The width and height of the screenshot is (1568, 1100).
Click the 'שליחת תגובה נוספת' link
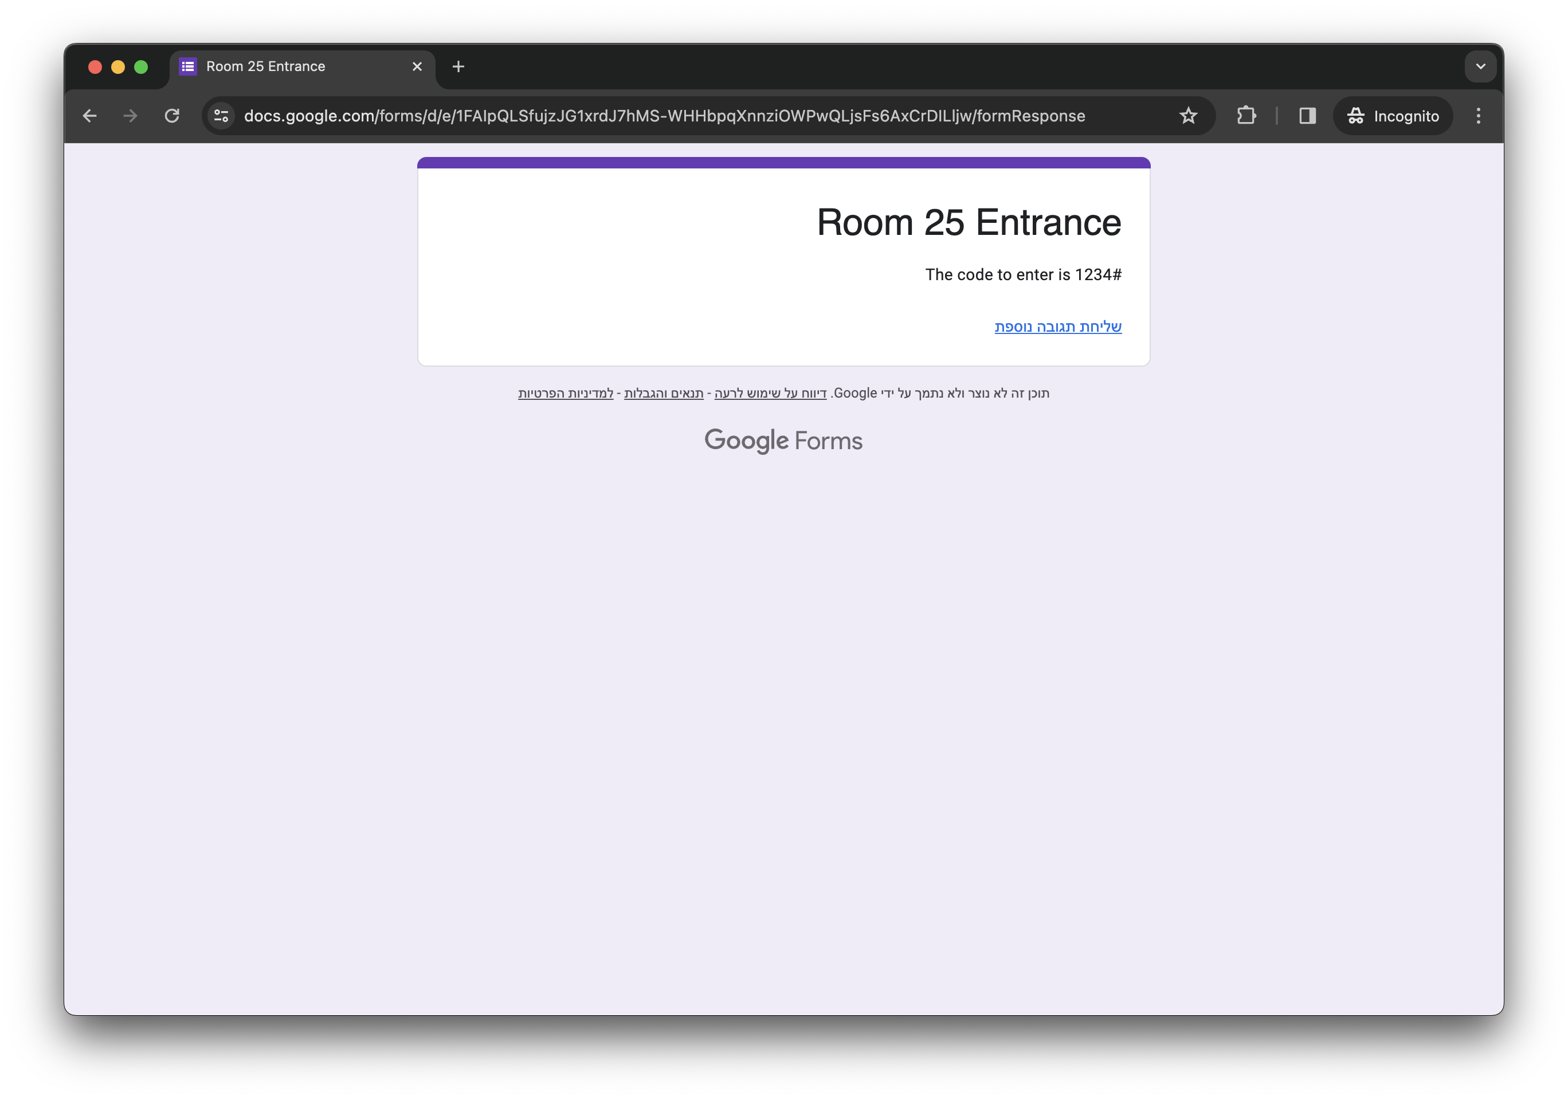tap(1058, 327)
